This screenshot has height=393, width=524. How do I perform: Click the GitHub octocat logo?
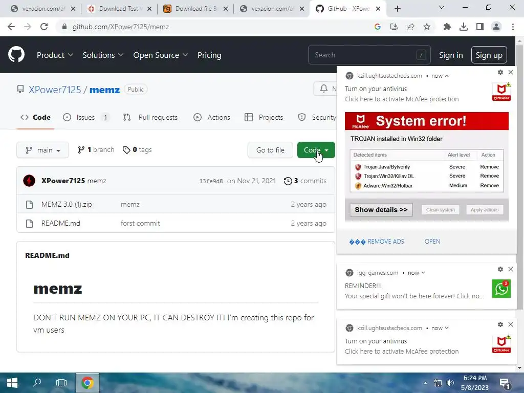[x=16, y=54]
